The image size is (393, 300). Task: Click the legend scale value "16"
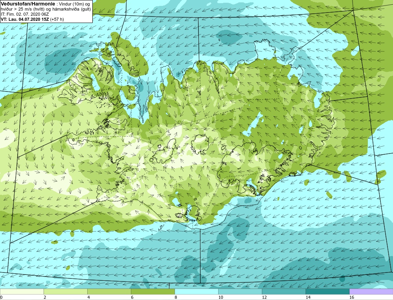pos(352,297)
